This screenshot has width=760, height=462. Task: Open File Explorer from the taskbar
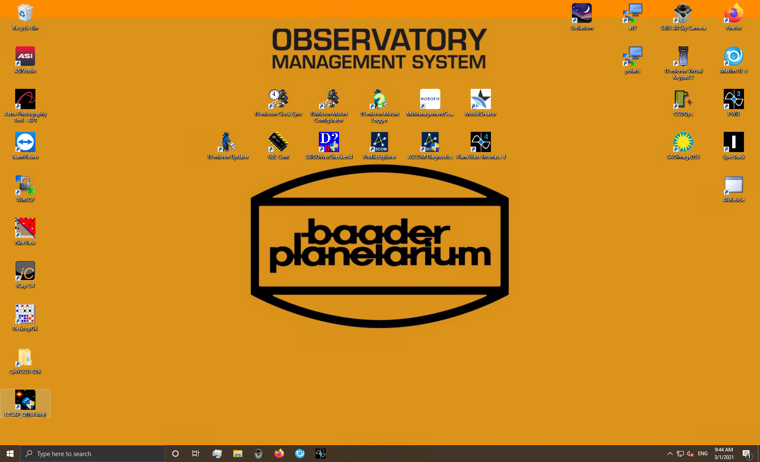[x=238, y=454]
